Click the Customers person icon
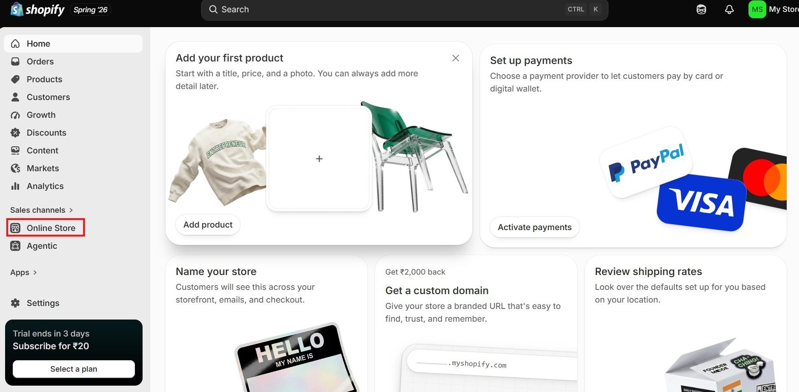The height and width of the screenshot is (392, 799). point(15,97)
